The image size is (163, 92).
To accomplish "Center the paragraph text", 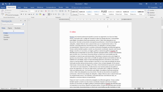I will [x=51, y=14].
